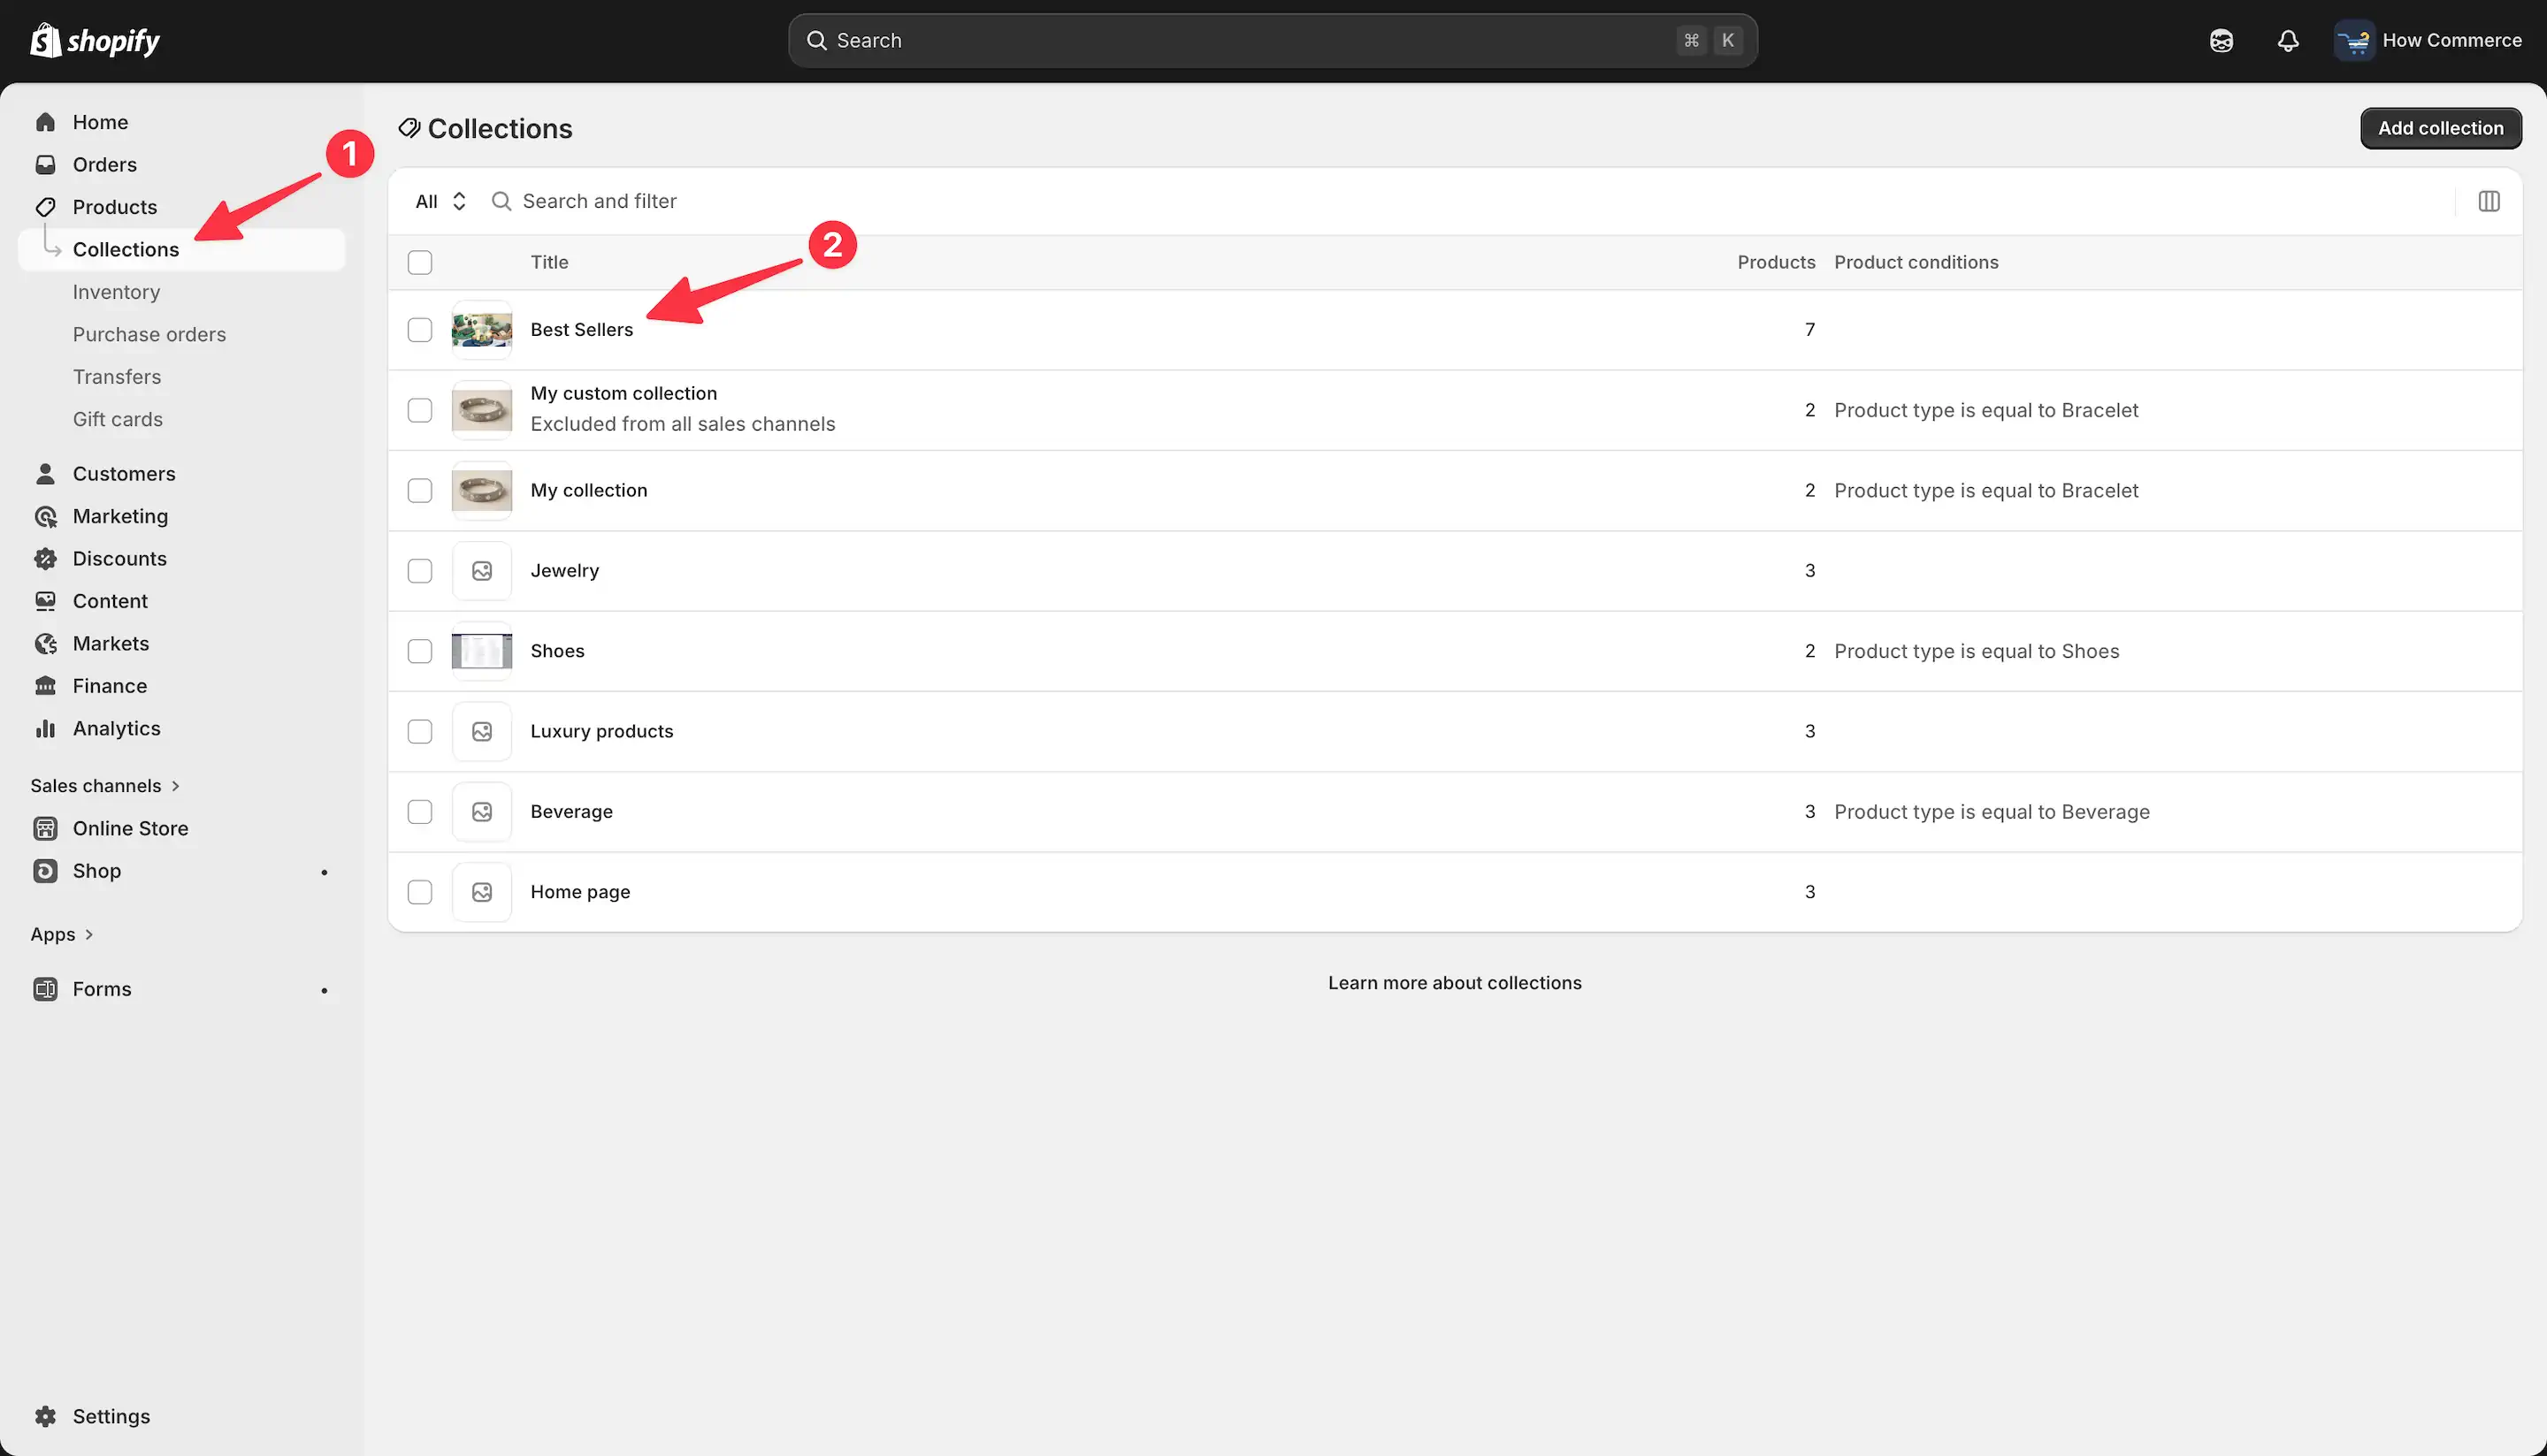This screenshot has height=1456, width=2547.
Task: Follow the Learn more about collections link
Action: pyautogui.click(x=1455, y=983)
